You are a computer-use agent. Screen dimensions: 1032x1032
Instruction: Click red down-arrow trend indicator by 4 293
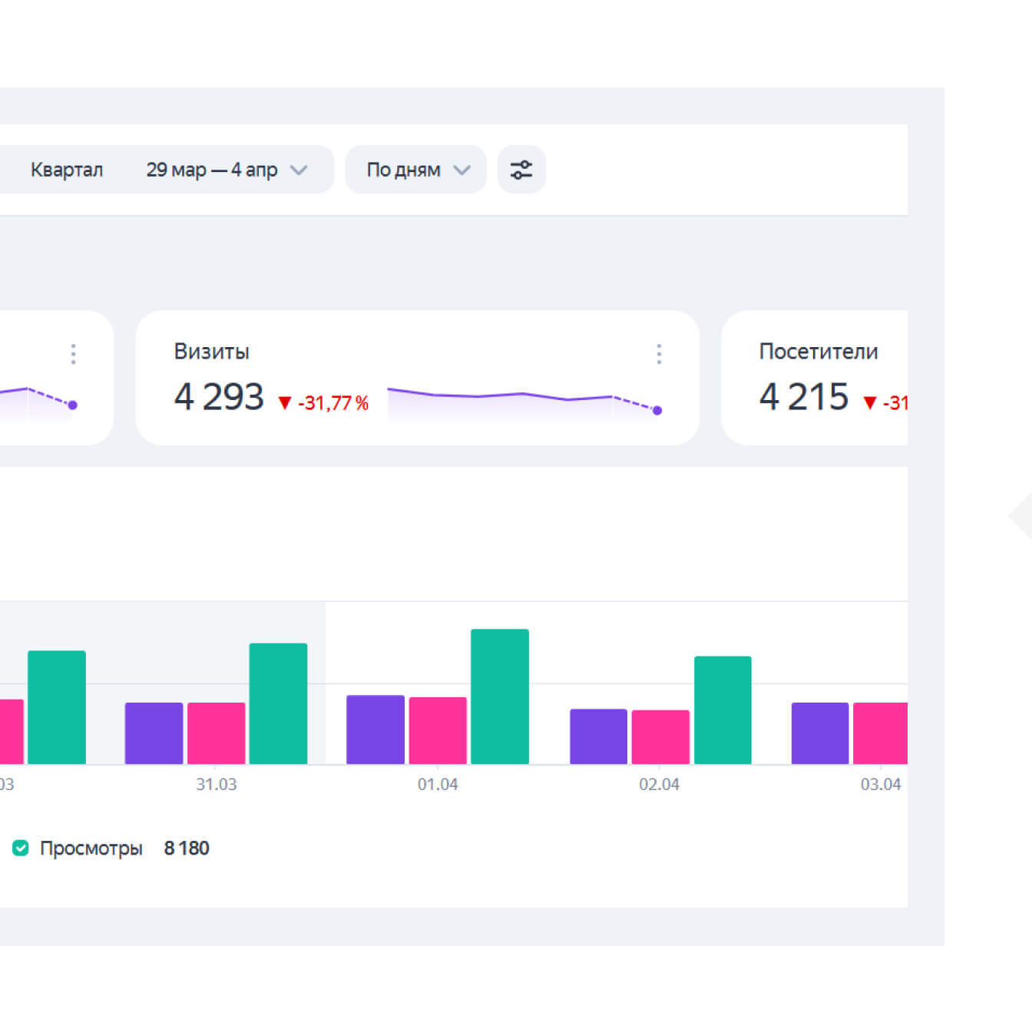(285, 403)
